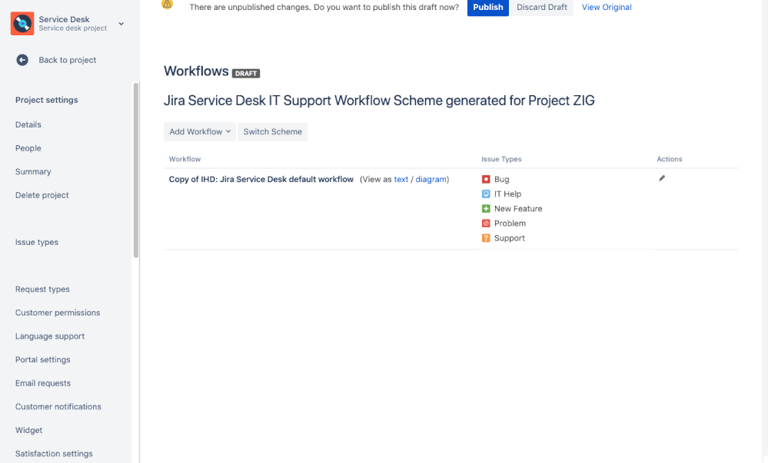Publish the draft workflow scheme

tap(487, 8)
